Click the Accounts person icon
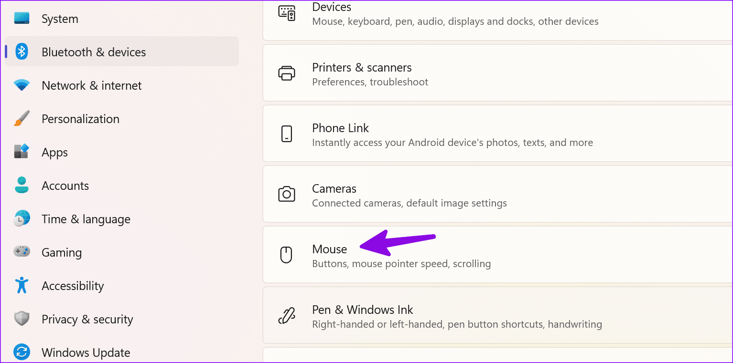This screenshot has height=363, width=733. 22,185
